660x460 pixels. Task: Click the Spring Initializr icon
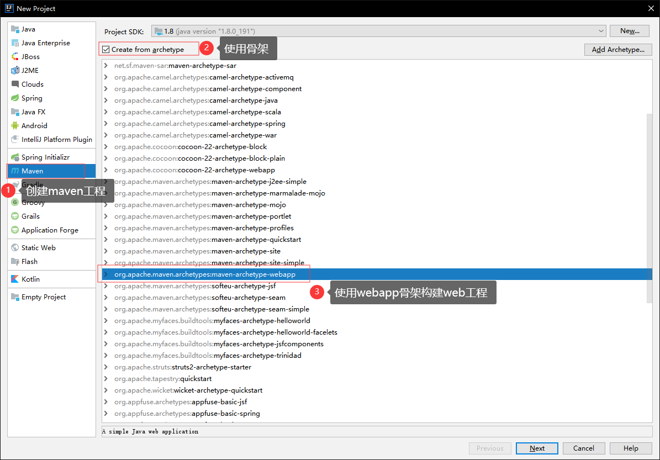[x=15, y=157]
